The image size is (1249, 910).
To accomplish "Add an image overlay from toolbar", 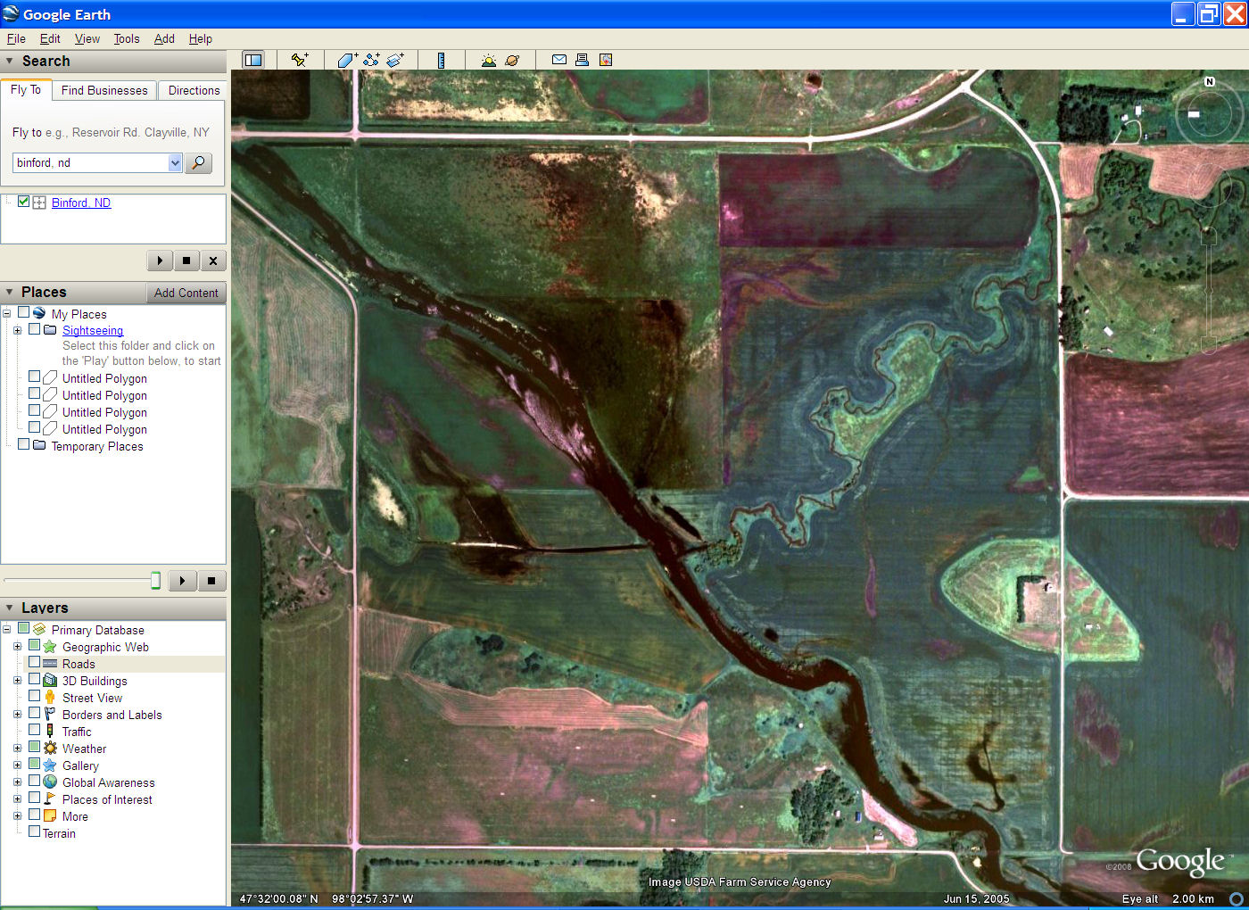I will (395, 60).
